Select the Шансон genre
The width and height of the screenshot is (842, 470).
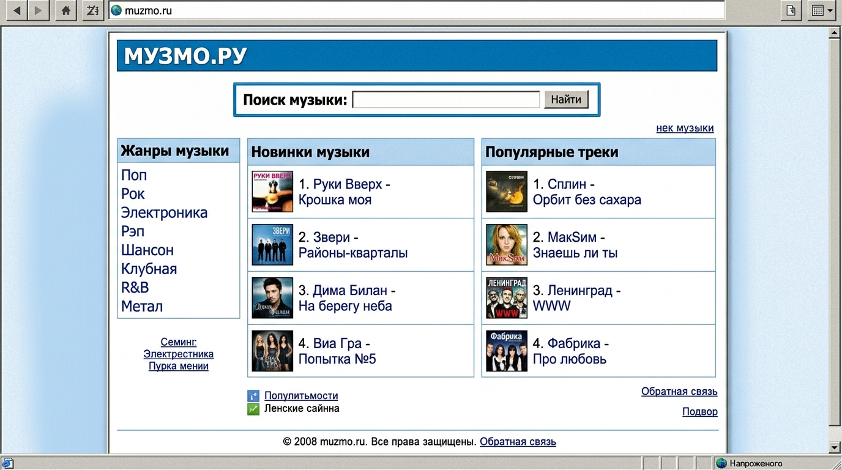(147, 250)
